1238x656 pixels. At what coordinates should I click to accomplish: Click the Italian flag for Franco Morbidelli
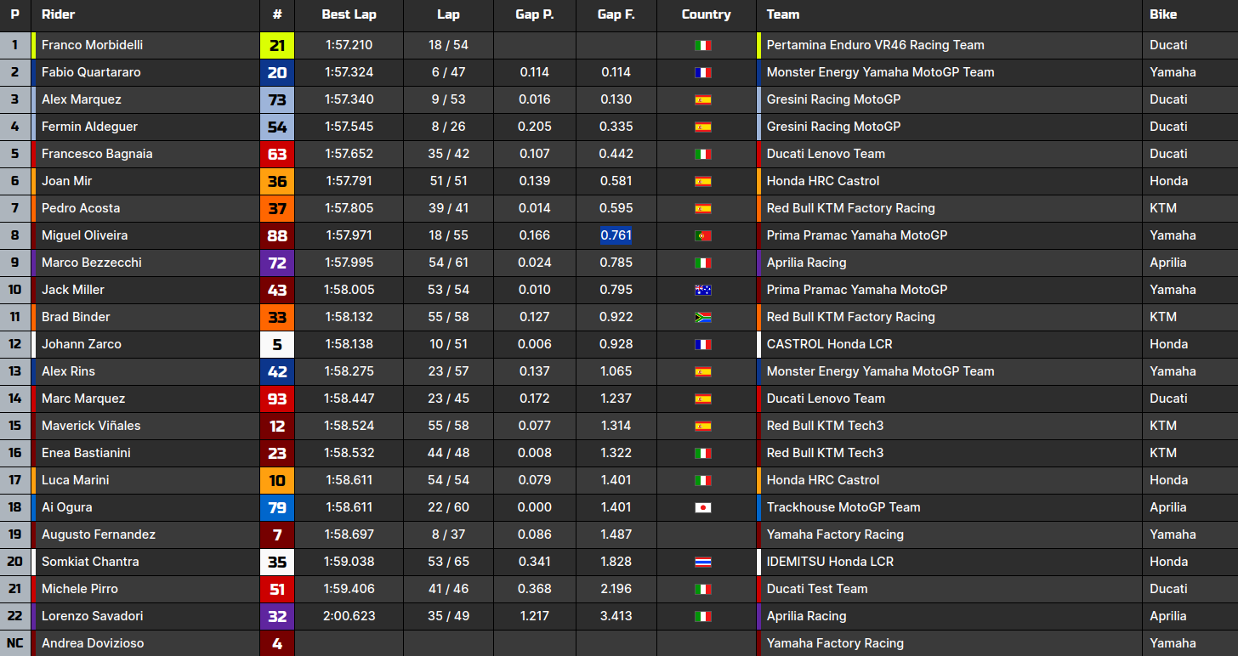[702, 45]
